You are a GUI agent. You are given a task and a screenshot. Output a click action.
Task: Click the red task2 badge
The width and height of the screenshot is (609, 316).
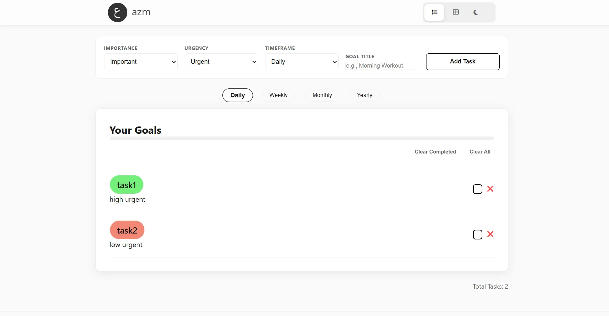[x=127, y=230]
